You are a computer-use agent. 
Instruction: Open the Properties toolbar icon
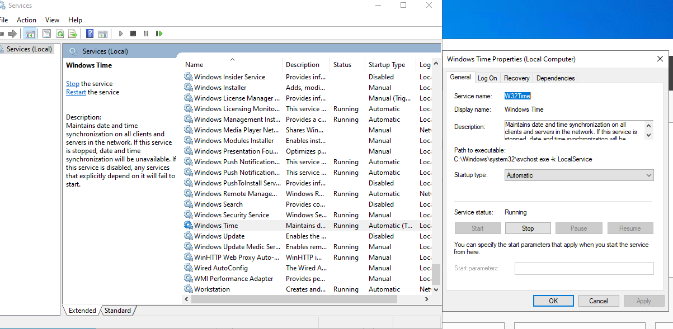[x=46, y=34]
